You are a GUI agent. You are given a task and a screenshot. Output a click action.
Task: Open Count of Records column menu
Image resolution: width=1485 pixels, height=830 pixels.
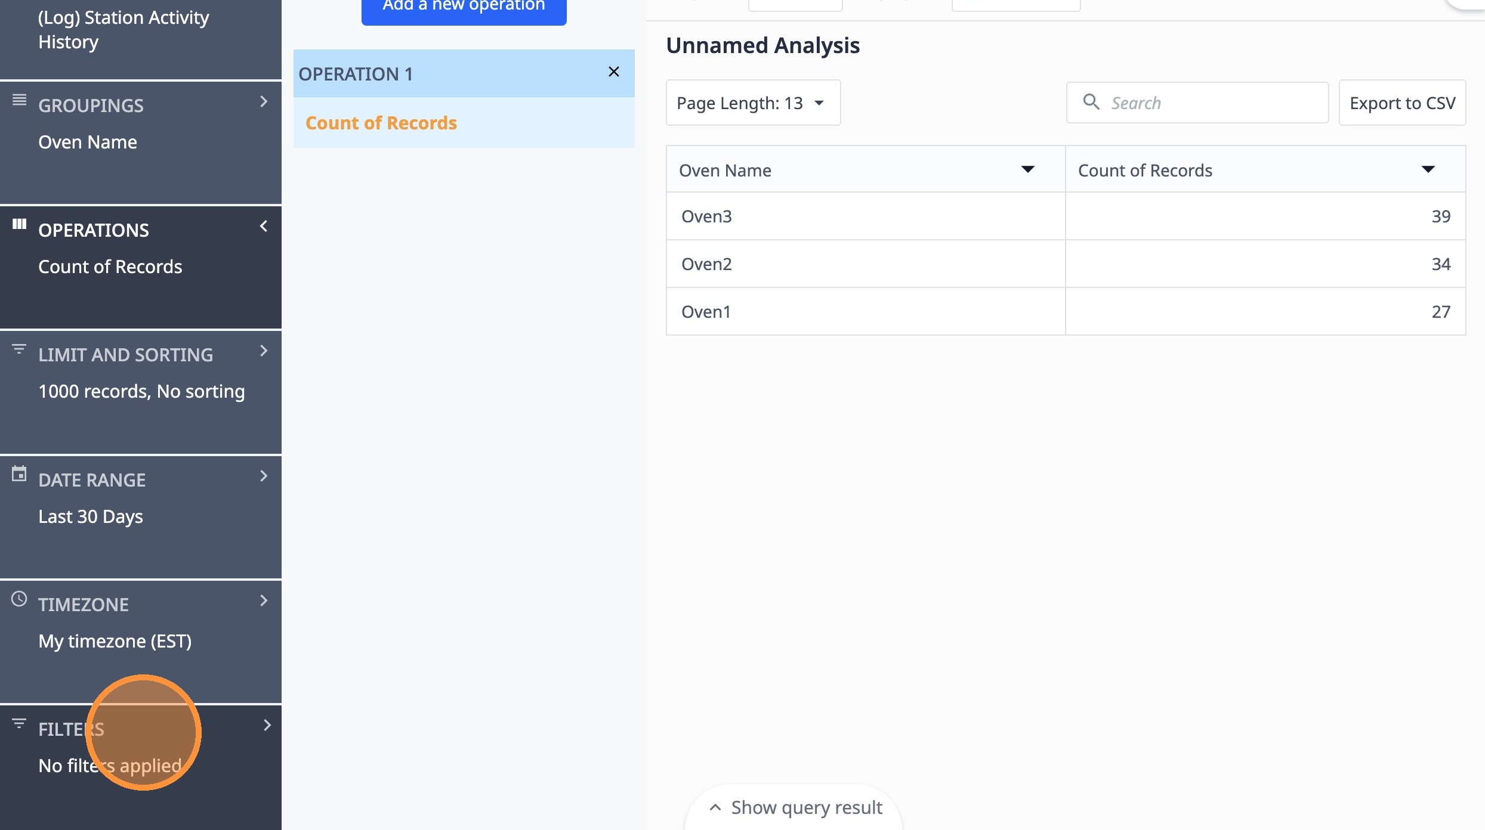tap(1428, 170)
